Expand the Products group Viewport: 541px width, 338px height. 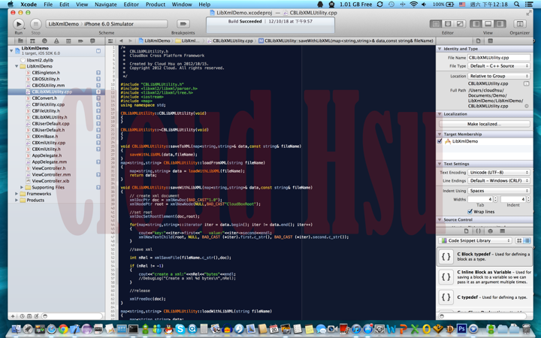tap(17, 200)
